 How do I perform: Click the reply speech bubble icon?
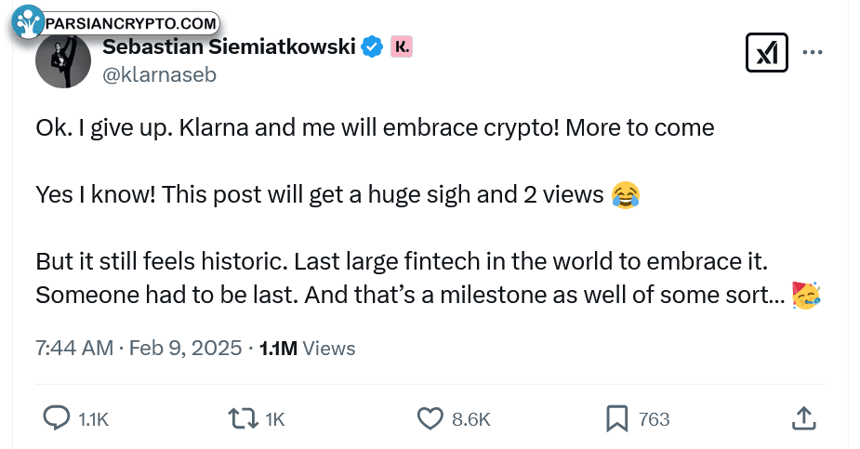click(x=58, y=418)
